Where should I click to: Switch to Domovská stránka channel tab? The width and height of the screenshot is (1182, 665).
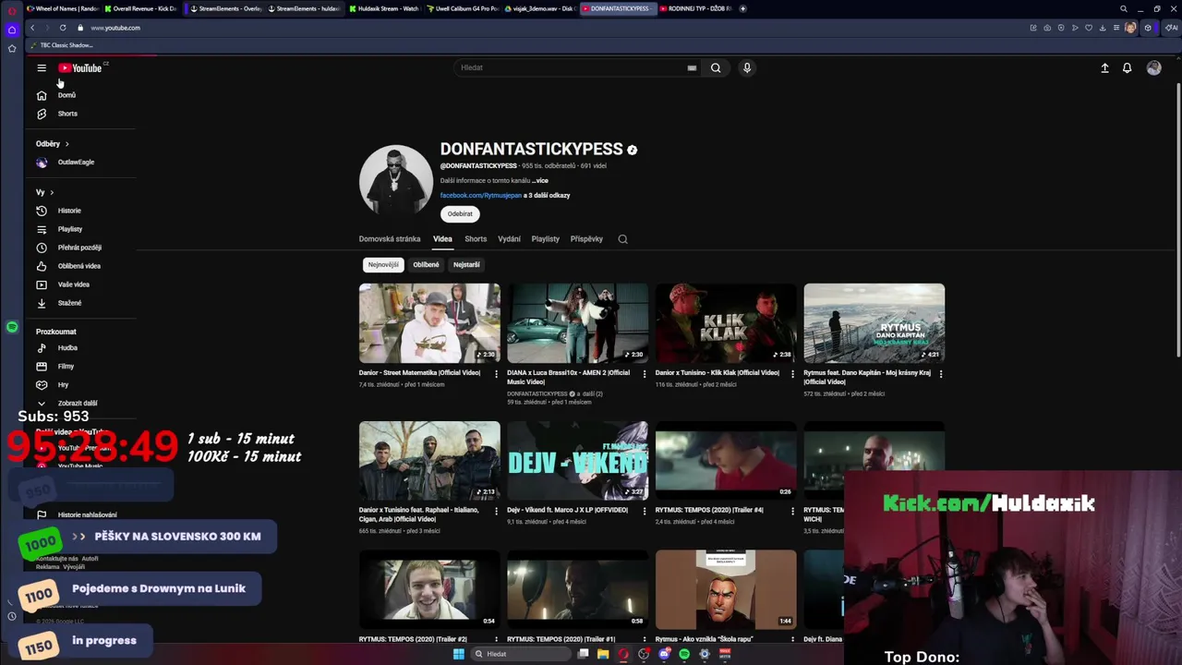point(390,239)
